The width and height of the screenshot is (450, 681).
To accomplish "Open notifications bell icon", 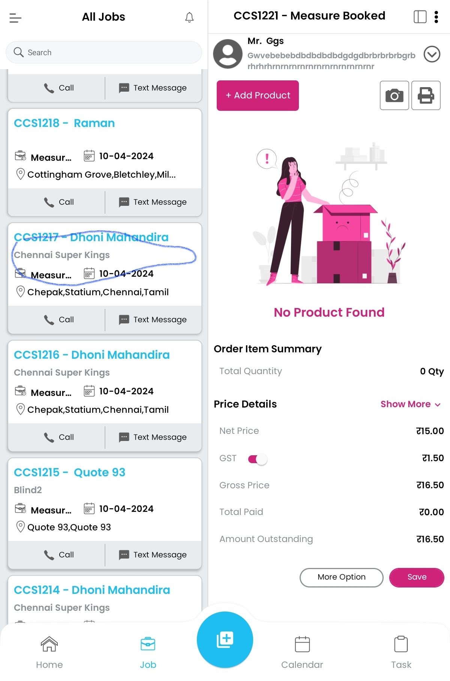I will pos(189,17).
